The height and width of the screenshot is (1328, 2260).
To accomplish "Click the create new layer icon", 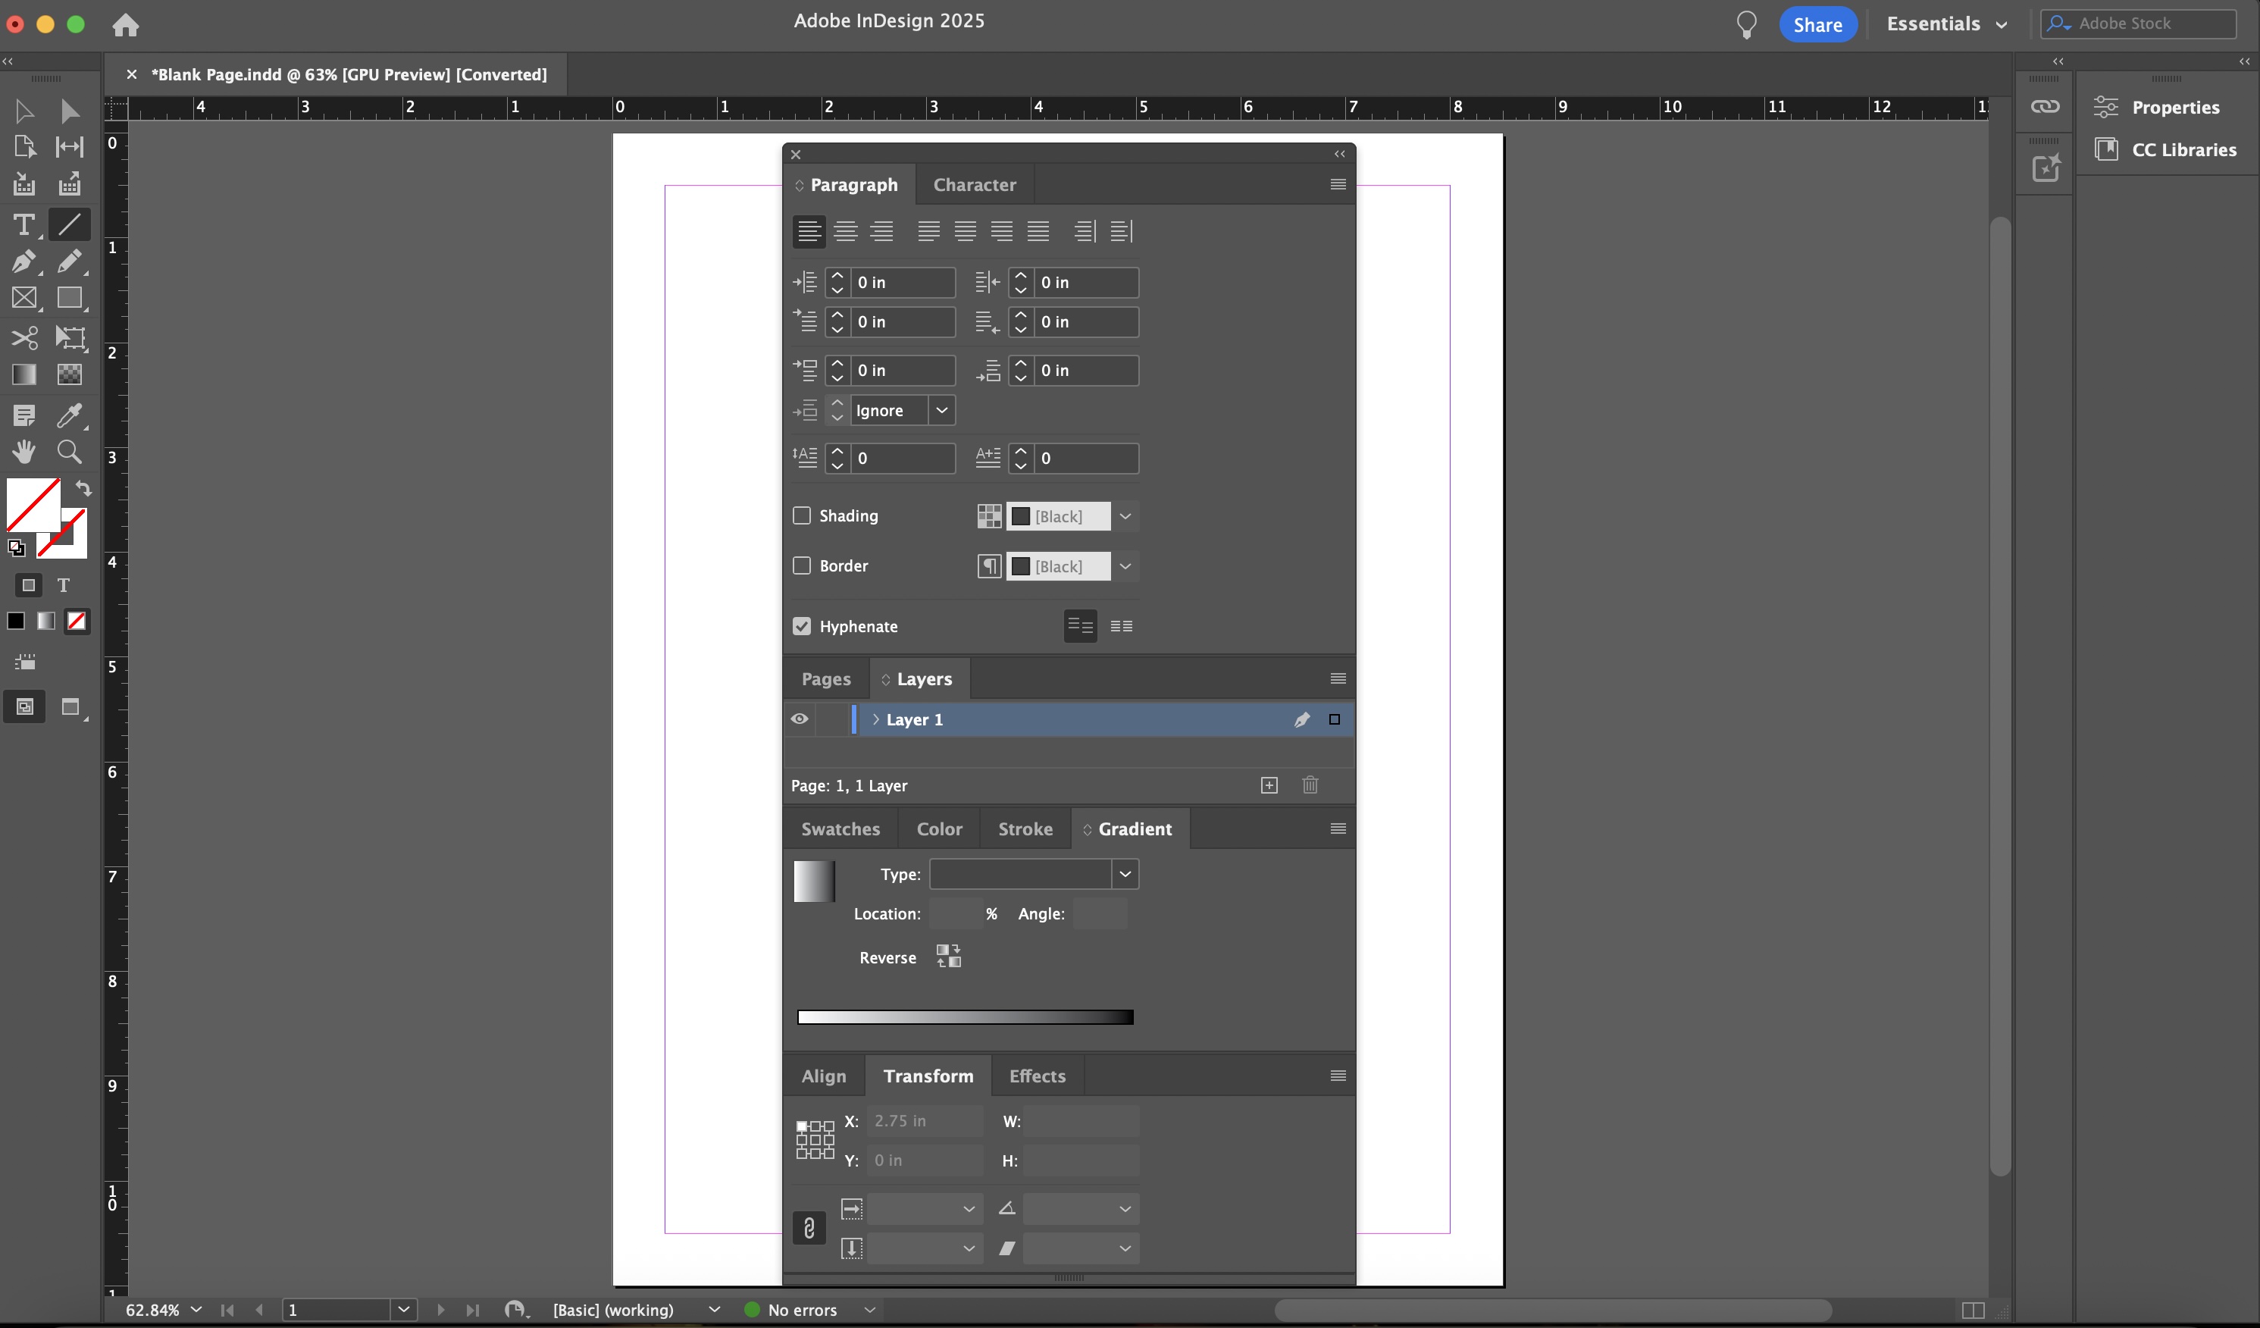I will coord(1269,785).
